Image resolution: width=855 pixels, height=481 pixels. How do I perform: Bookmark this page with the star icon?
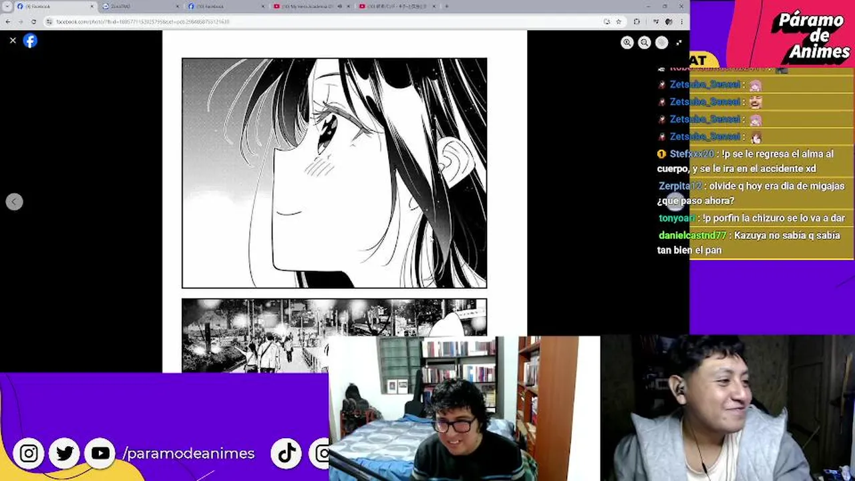pos(619,21)
